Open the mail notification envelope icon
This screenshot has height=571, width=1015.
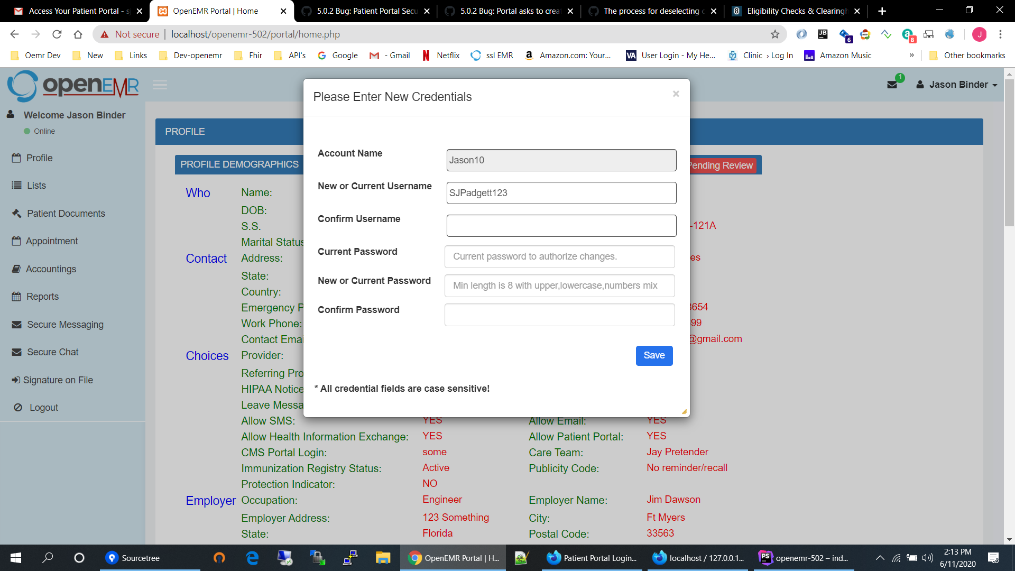tap(893, 84)
